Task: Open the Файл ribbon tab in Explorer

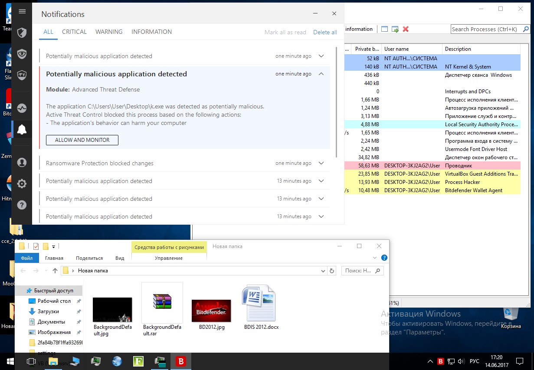Action: (x=26, y=258)
